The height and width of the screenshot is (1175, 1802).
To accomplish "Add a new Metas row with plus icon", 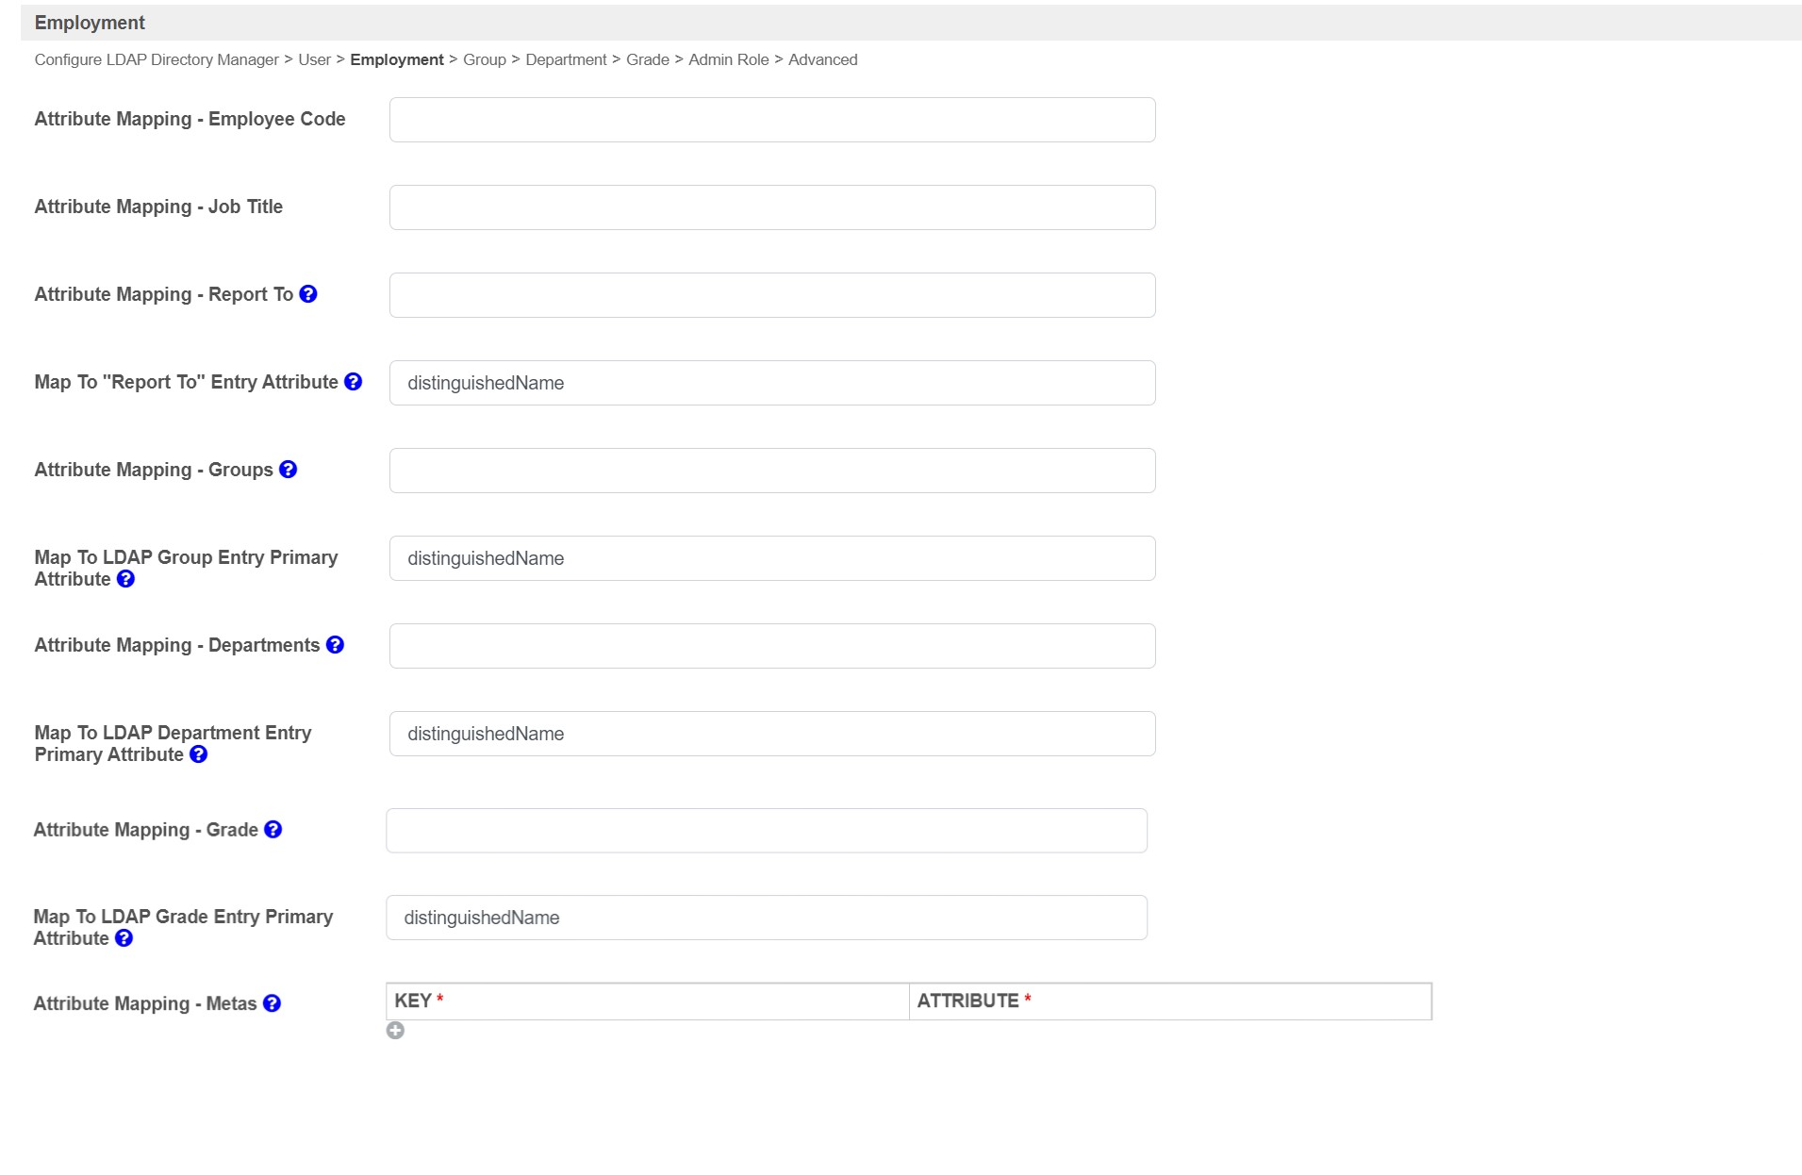I will [x=395, y=1031].
